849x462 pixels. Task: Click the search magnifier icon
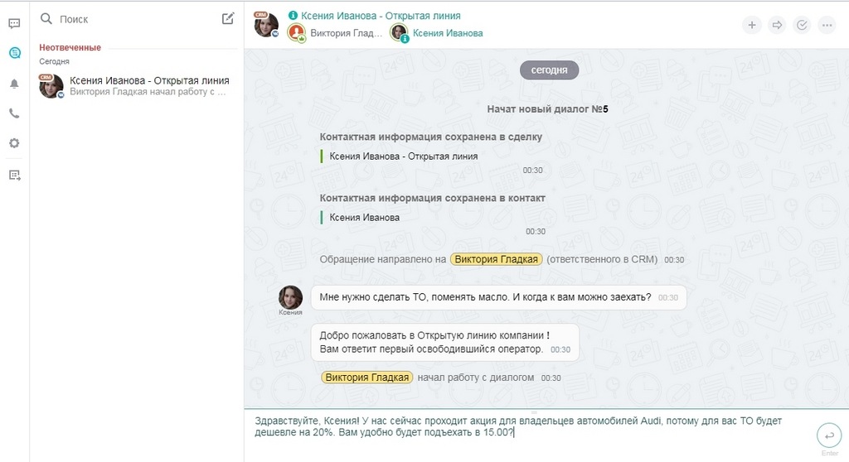tap(46, 19)
